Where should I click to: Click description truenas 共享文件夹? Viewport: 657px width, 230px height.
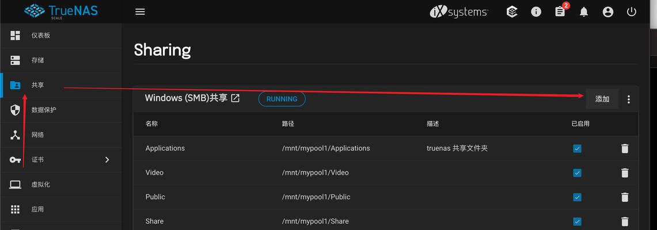pos(457,148)
